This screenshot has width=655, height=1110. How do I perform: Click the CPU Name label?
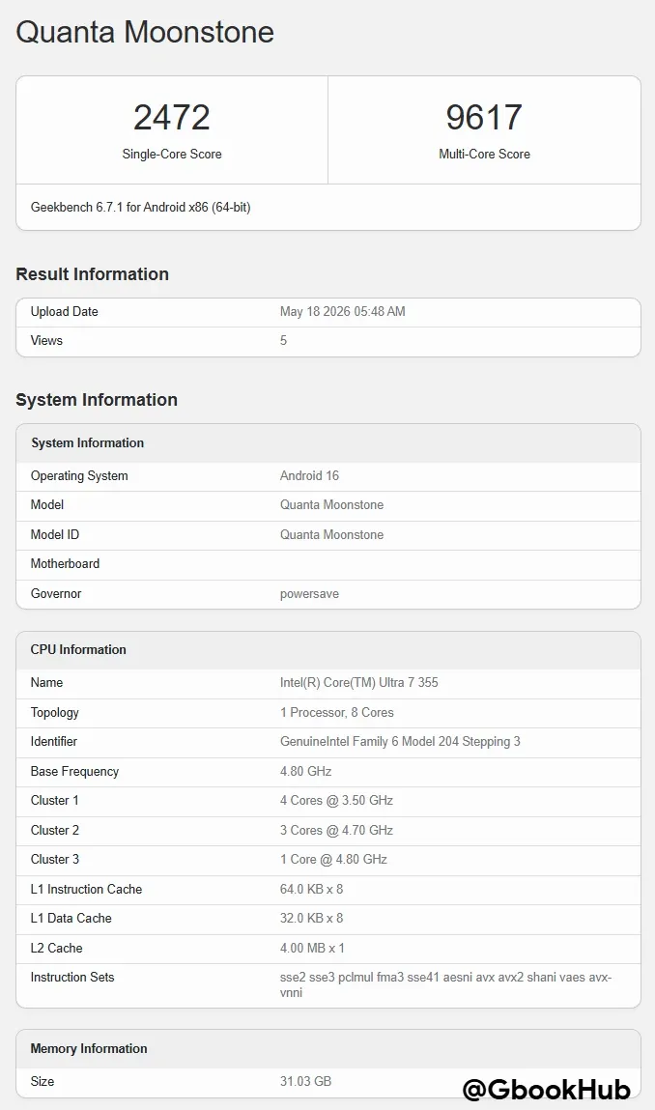coord(46,682)
